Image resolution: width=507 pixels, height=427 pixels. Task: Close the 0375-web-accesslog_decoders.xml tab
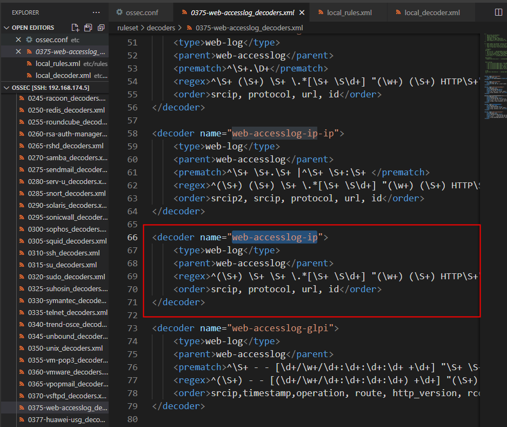[x=302, y=12]
